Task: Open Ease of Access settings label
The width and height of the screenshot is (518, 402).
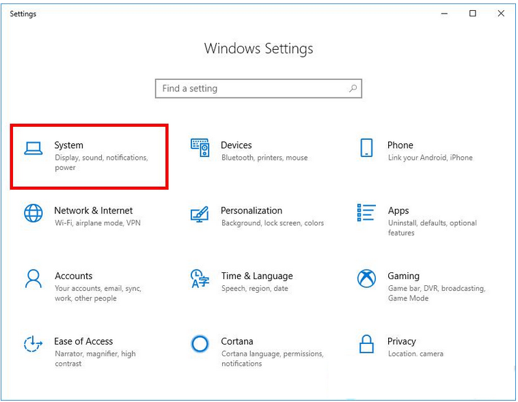Action: point(83,341)
